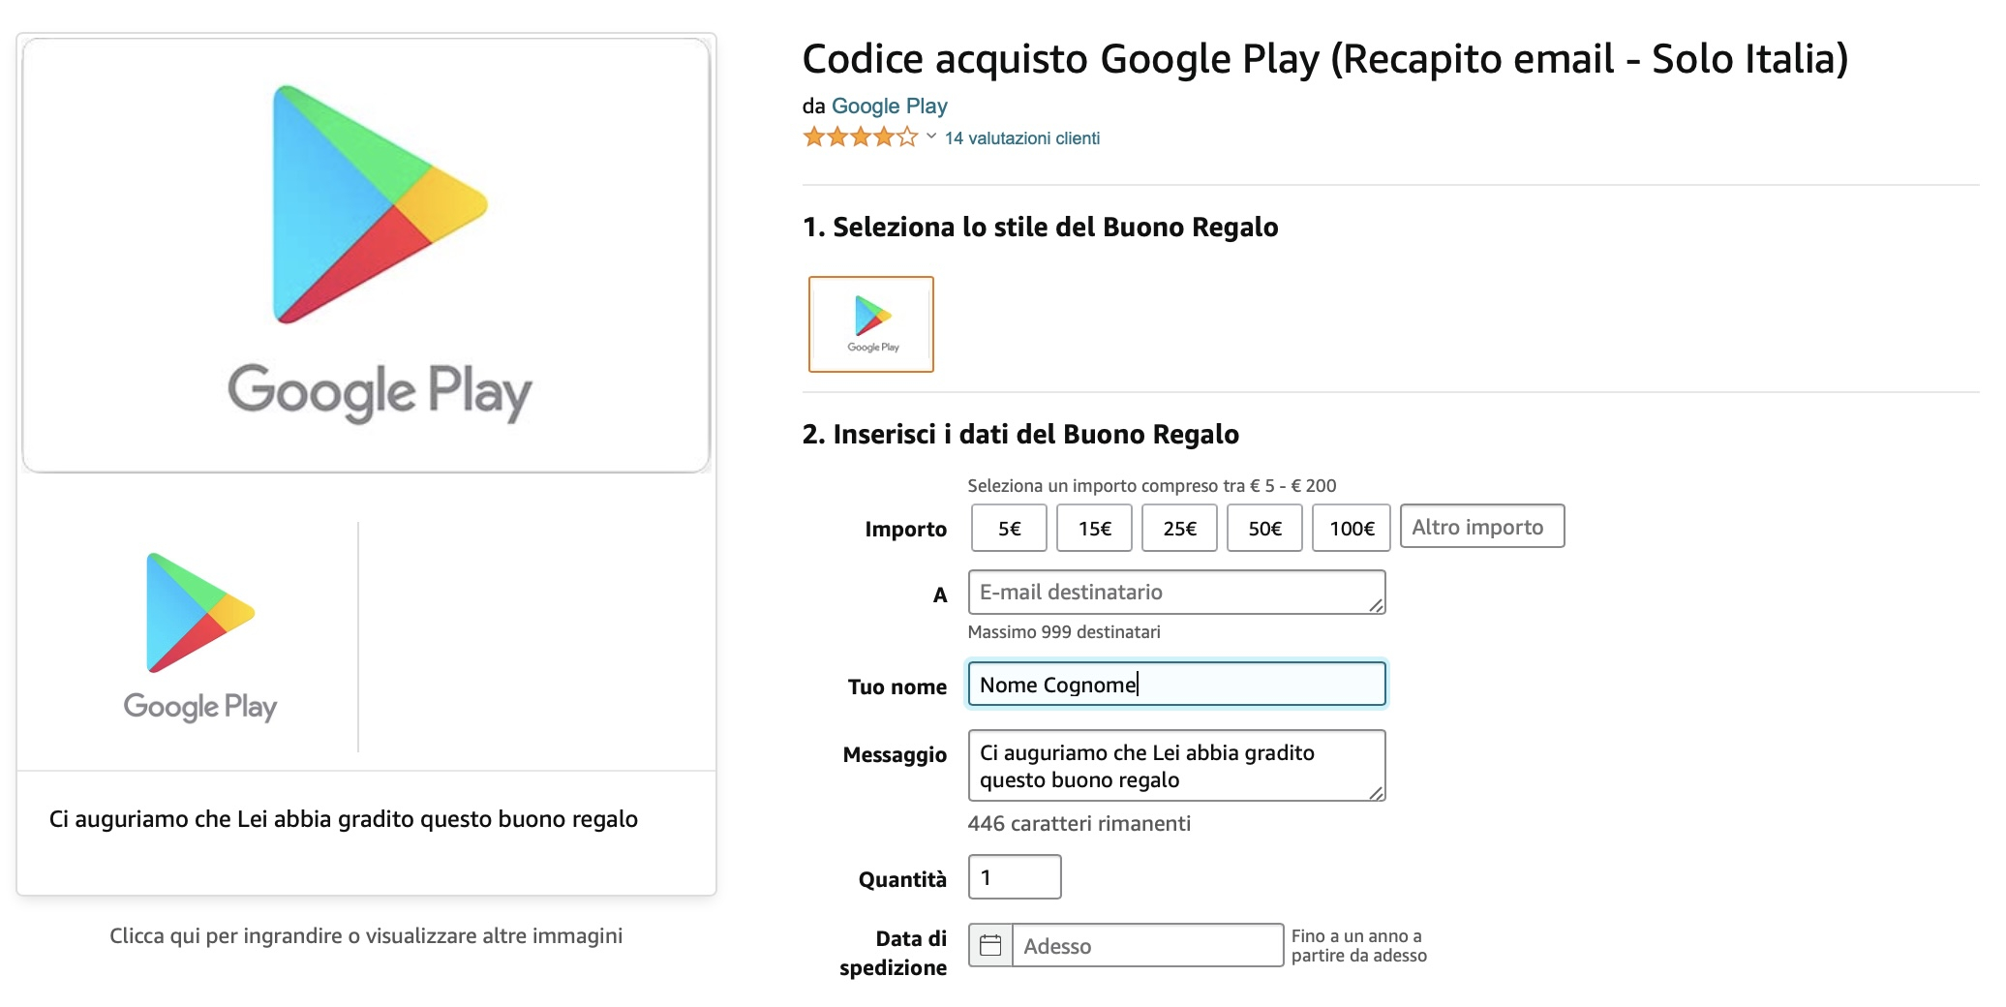Image resolution: width=2006 pixels, height=1007 pixels.
Task: Open the Data di spedizione date selector
Action: [1147, 946]
